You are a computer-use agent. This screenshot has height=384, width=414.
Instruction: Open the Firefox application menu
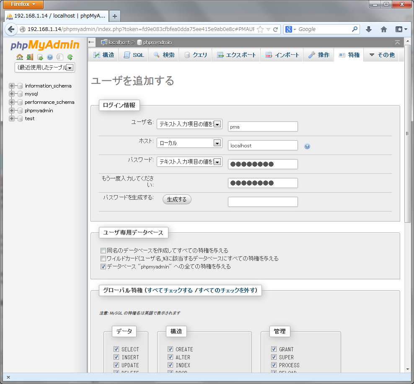click(x=23, y=4)
